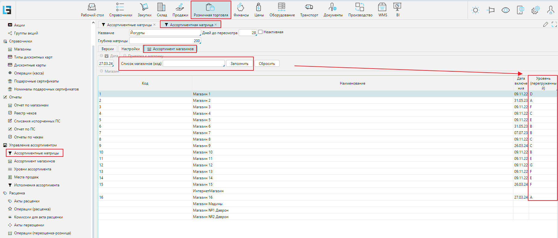Collapse the Дата group section

pos(101,56)
